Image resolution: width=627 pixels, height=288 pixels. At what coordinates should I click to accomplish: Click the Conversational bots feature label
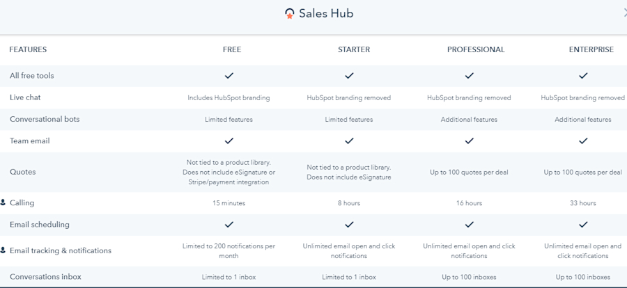pyautogui.click(x=45, y=119)
